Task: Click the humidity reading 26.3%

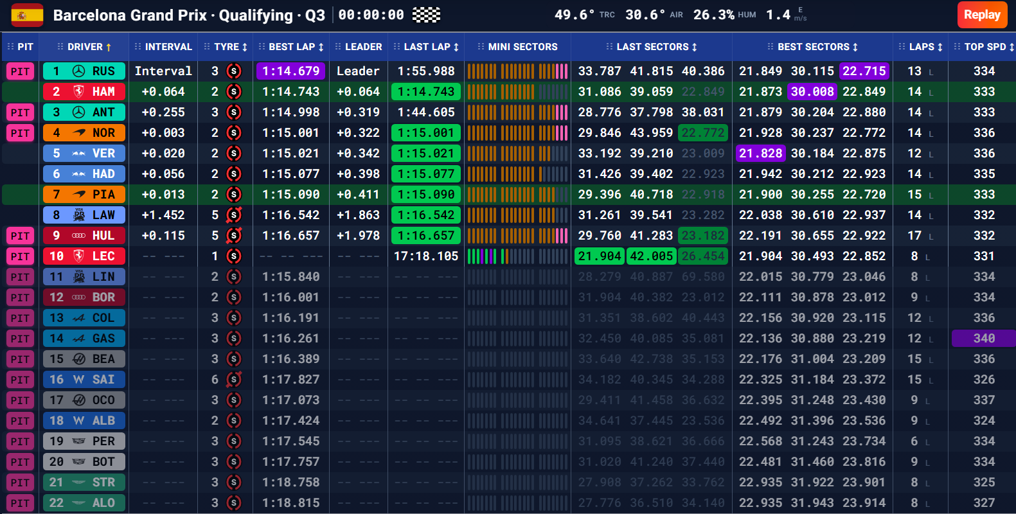Action: 714,15
